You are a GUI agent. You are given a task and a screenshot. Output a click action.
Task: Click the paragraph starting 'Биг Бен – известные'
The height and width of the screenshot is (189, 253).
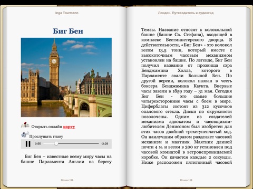[x=66, y=159]
